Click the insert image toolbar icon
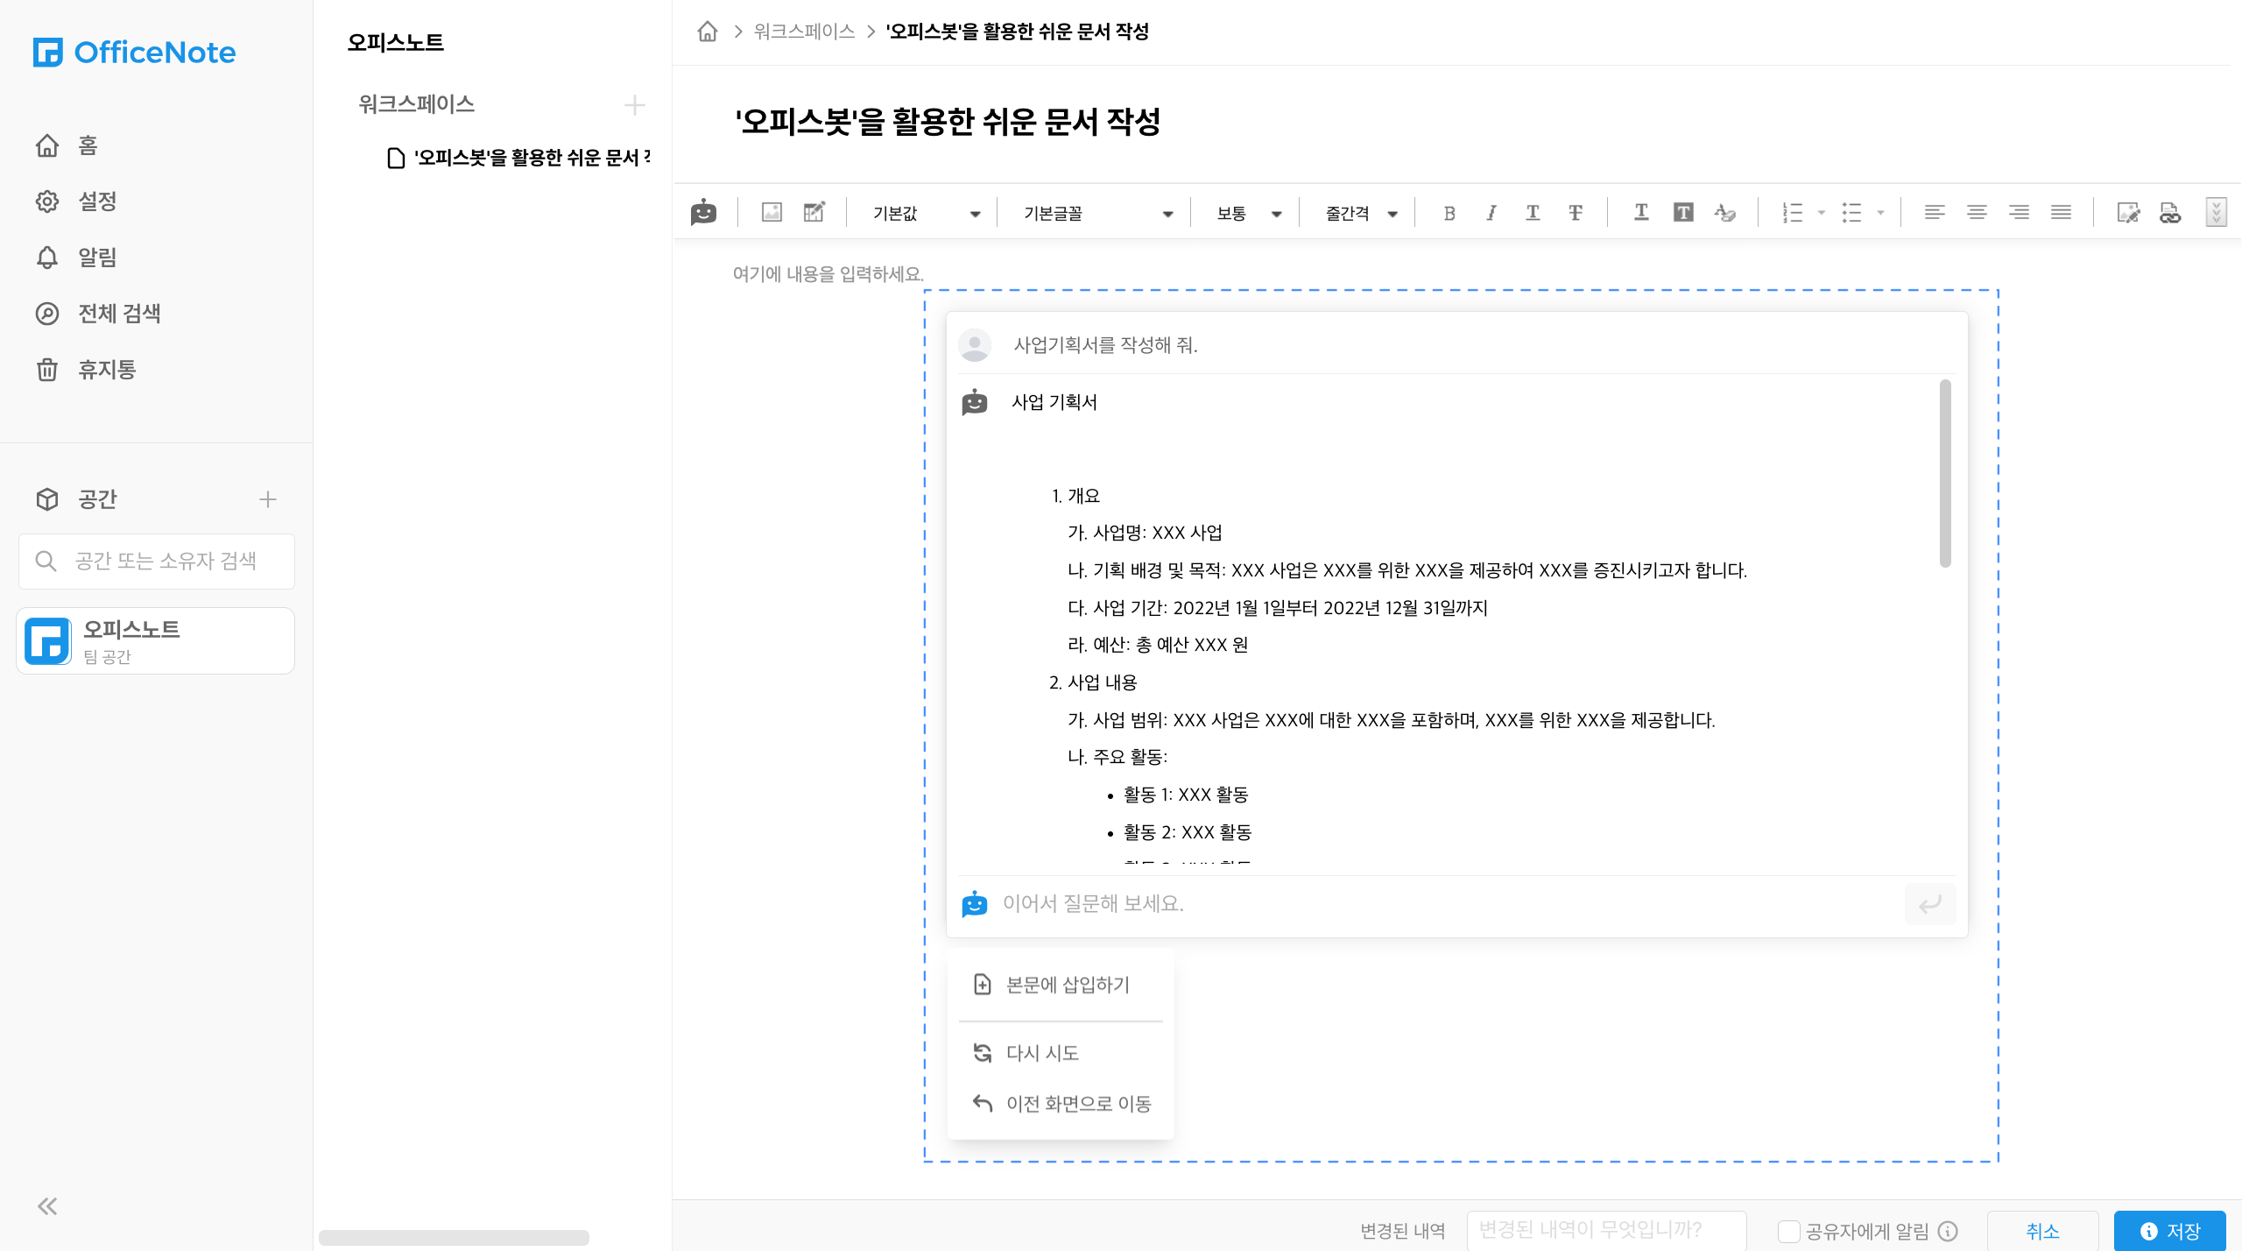Screen dimensions: 2242x1251 (772, 213)
